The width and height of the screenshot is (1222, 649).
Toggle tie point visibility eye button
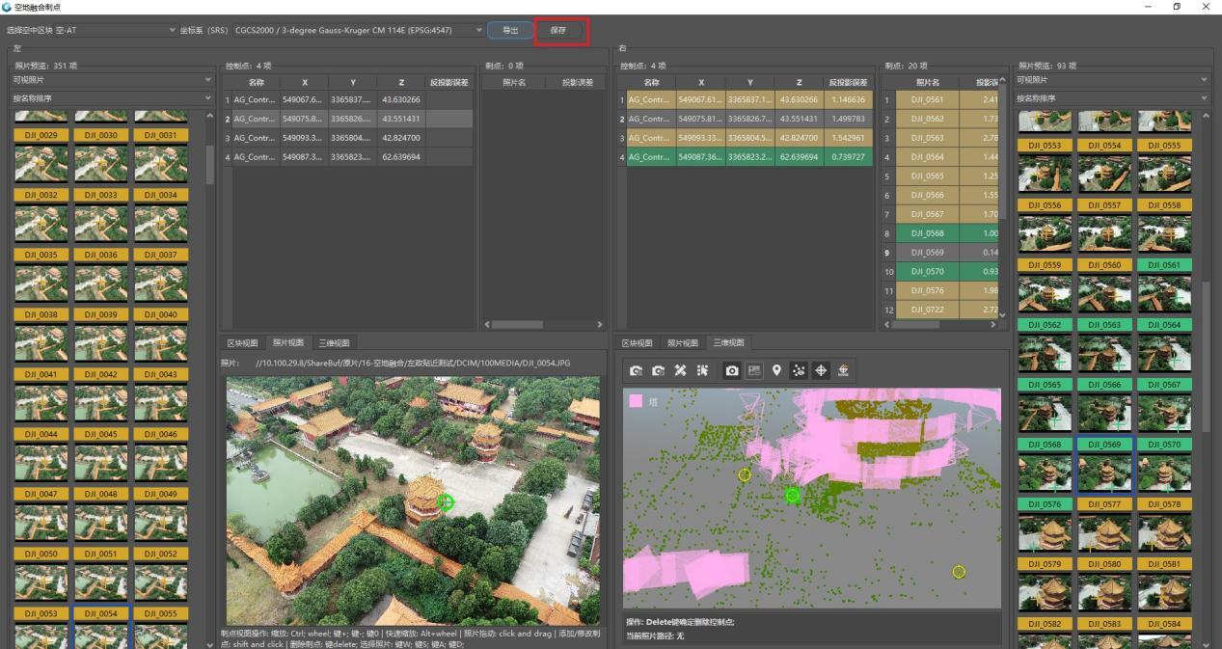pos(799,370)
